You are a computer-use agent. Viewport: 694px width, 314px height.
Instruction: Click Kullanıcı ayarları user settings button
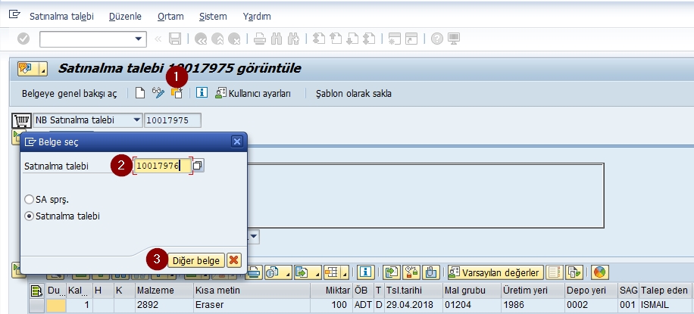pyautogui.click(x=253, y=94)
